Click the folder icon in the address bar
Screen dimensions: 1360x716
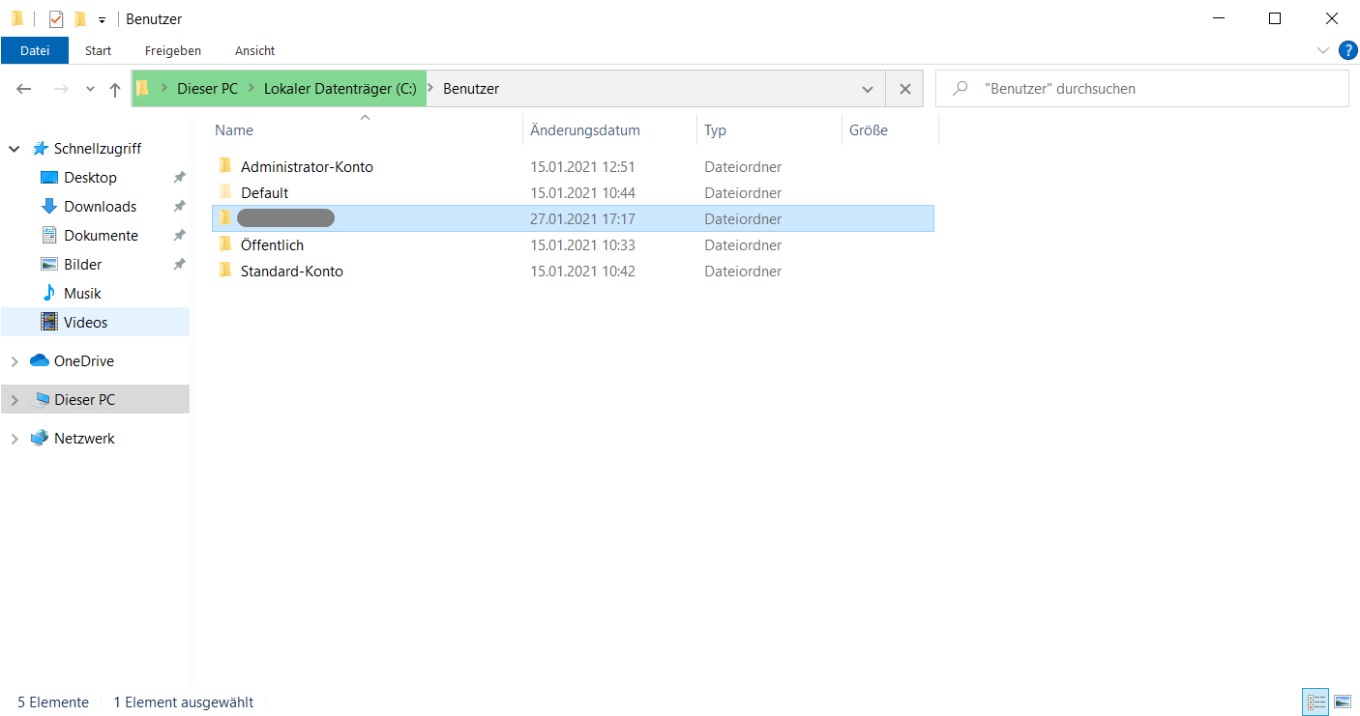click(x=143, y=89)
